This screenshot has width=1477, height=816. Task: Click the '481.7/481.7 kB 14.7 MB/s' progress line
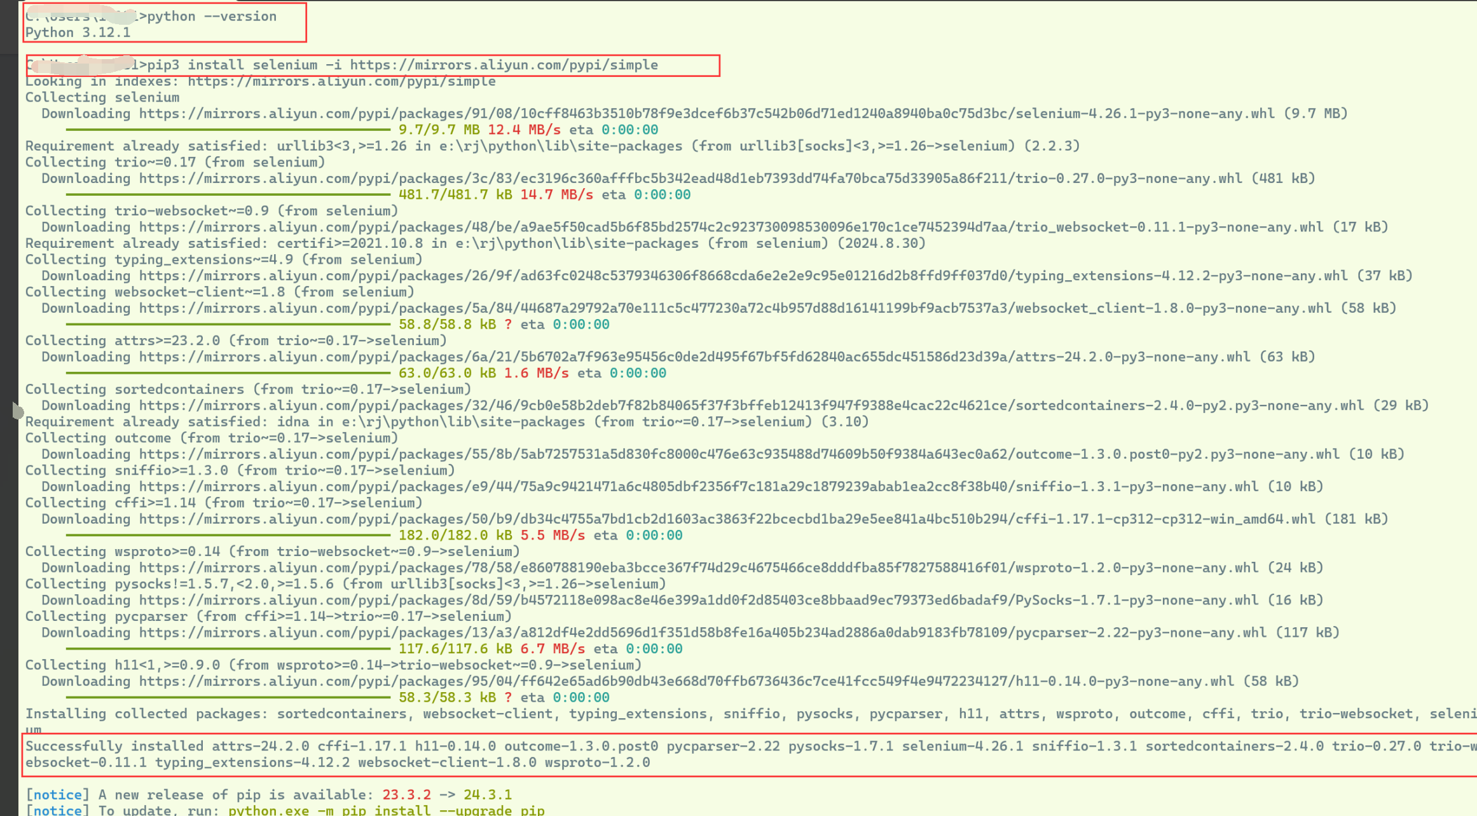[378, 194]
